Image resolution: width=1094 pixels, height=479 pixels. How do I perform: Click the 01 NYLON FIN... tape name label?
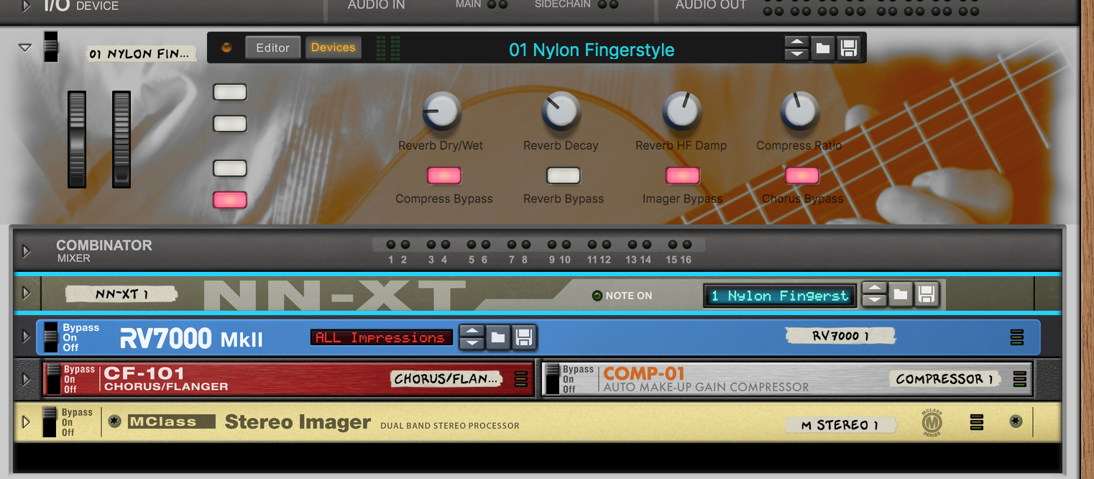tap(142, 53)
